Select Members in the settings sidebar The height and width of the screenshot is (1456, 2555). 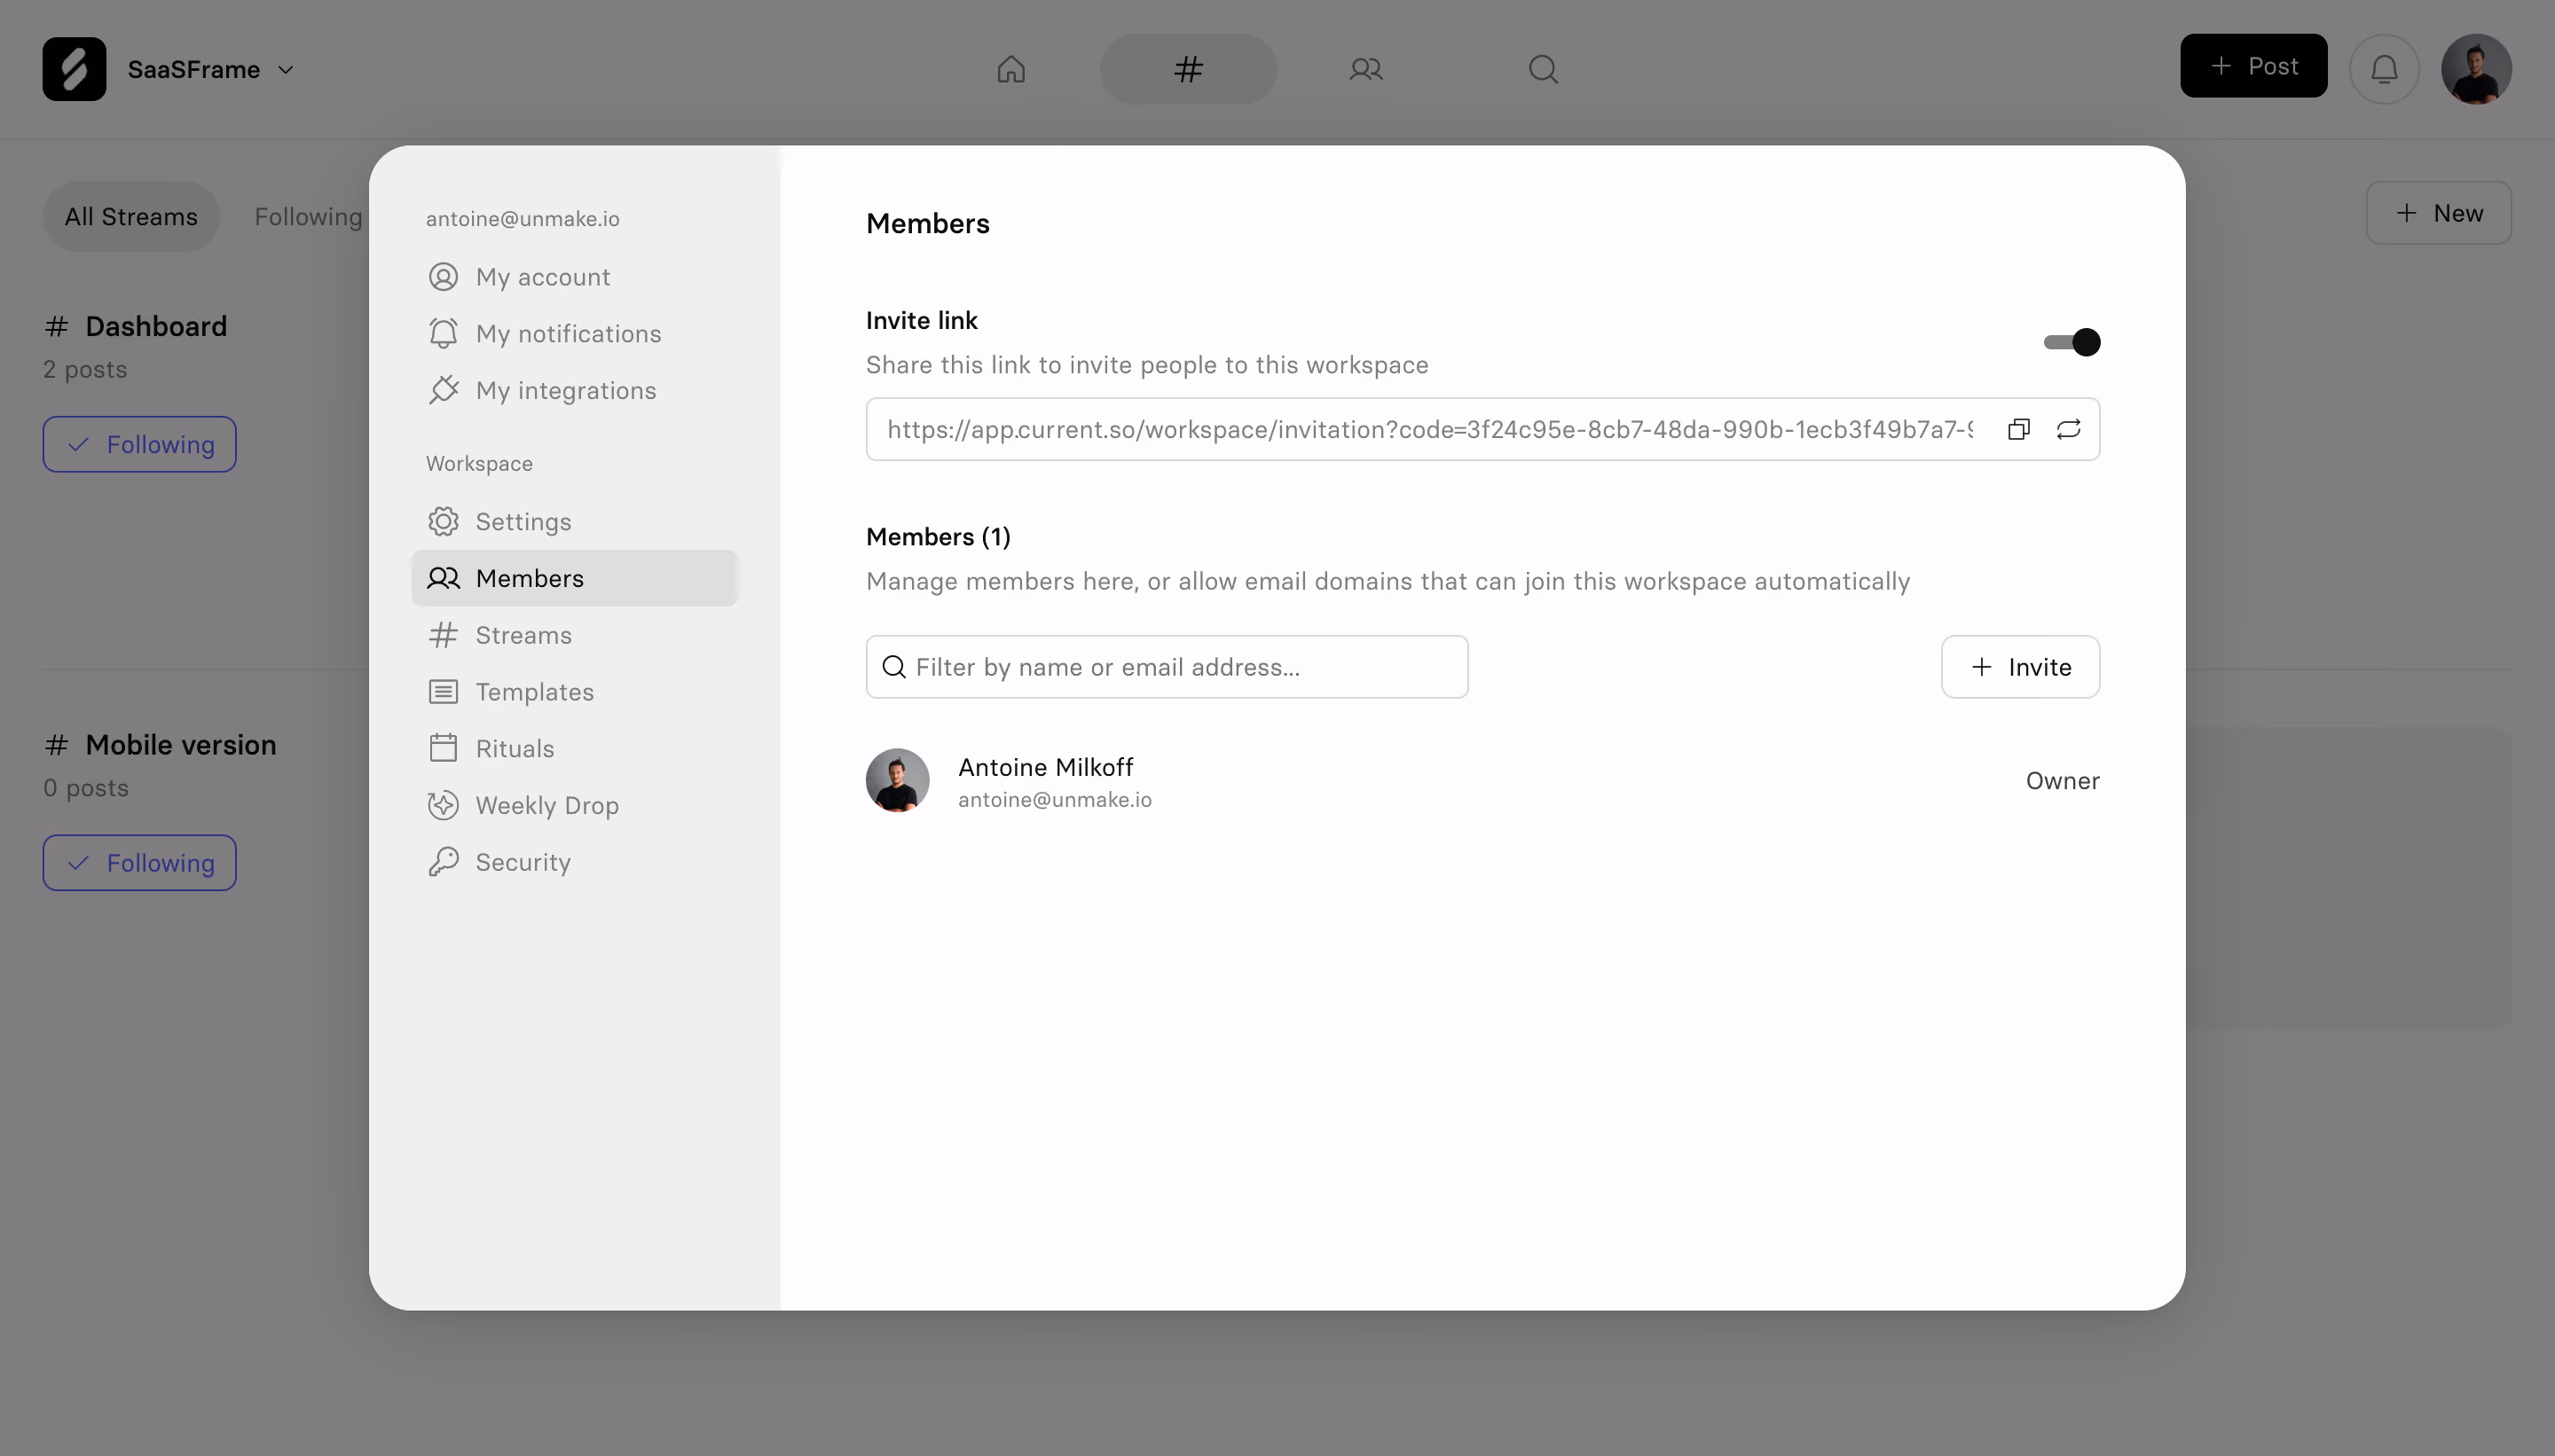click(574, 578)
